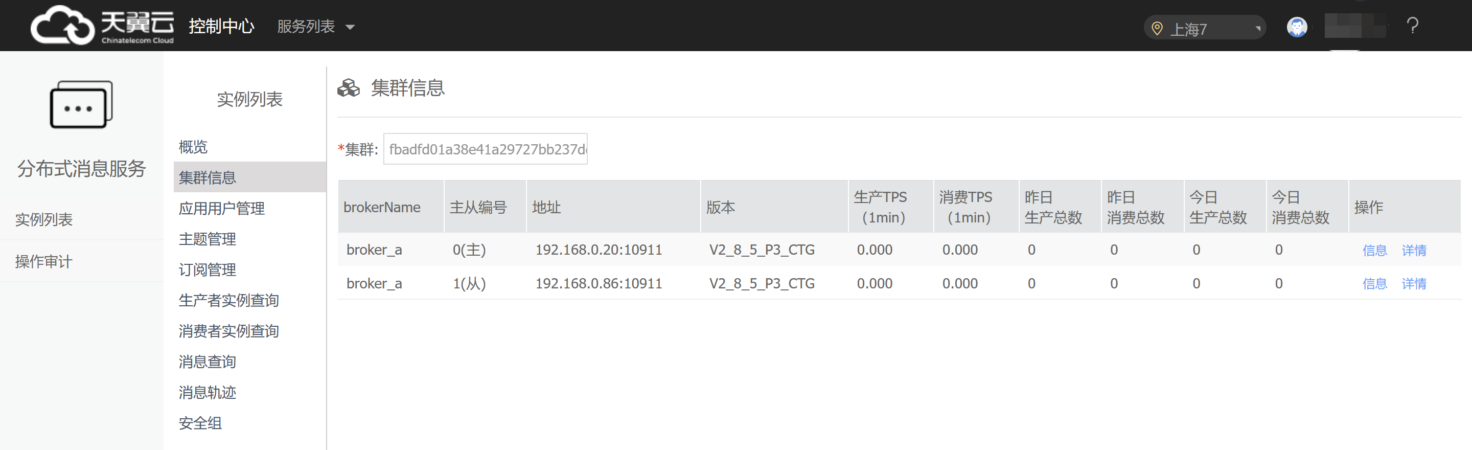Viewport: 1472px width, 450px height.
Task: Click 详情 link for slave broker
Action: click(1414, 284)
